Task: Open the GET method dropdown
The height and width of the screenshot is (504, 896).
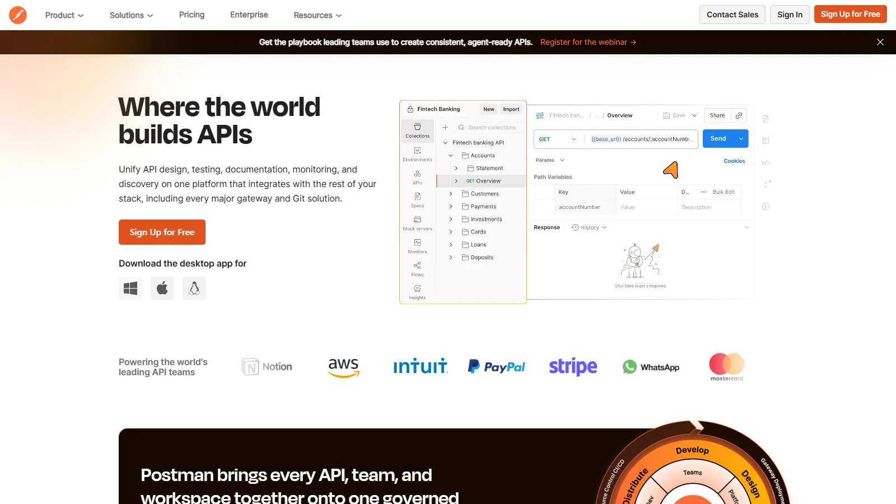Action: [558, 139]
